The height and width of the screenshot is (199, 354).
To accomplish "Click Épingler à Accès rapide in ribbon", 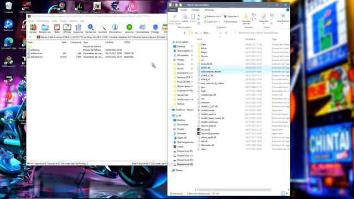I will (175, 19).
